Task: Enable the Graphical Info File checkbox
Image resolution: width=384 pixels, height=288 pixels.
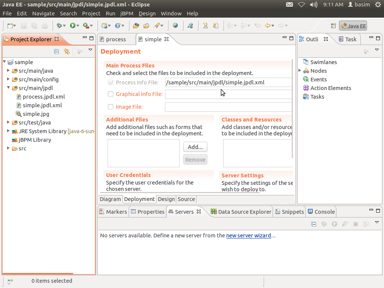Action: pos(111,94)
